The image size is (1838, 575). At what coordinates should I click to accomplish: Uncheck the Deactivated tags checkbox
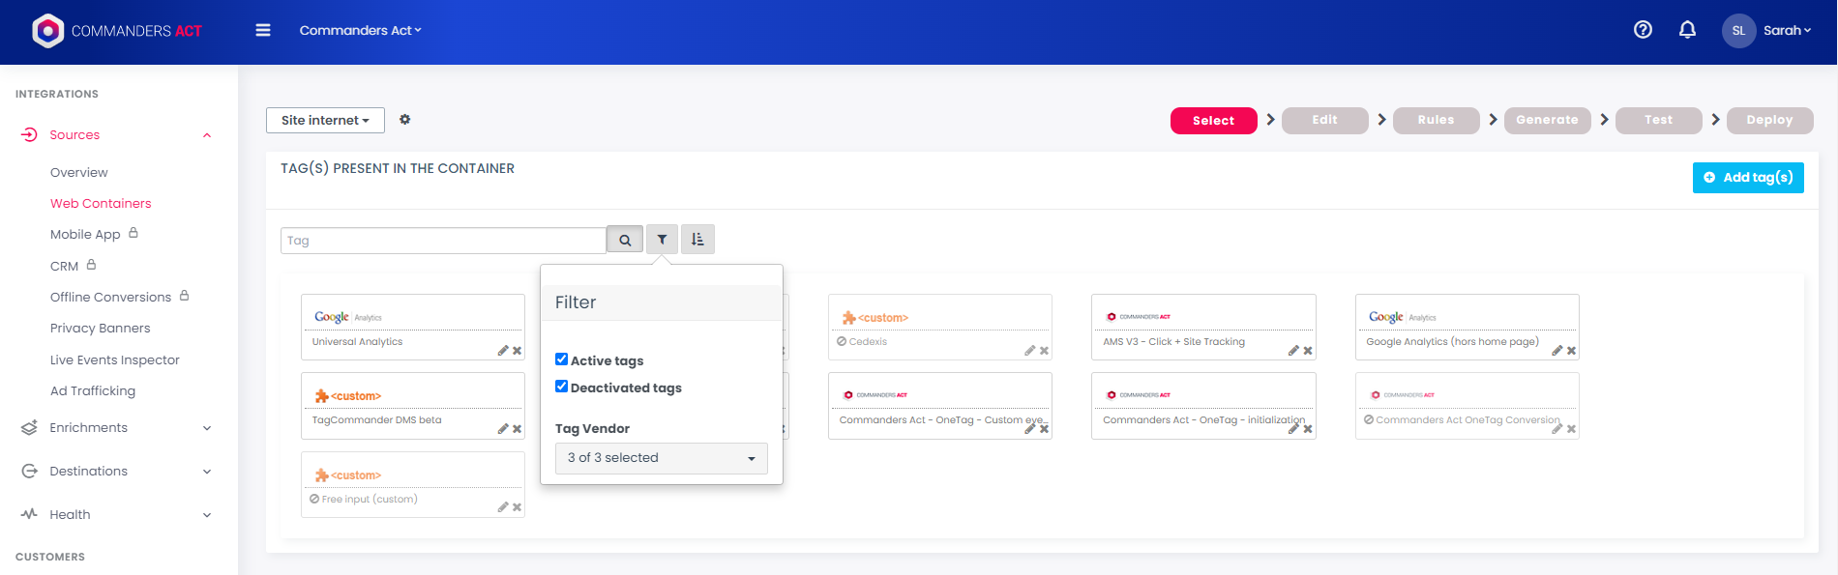pos(561,387)
